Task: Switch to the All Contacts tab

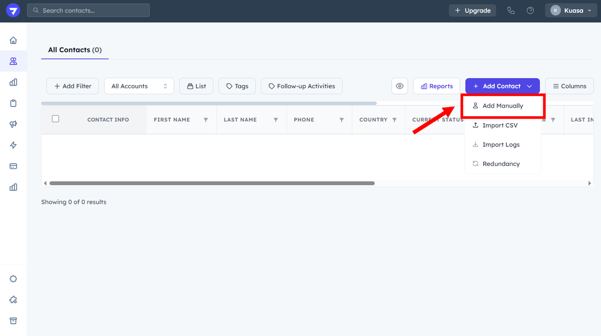Action: coord(75,50)
